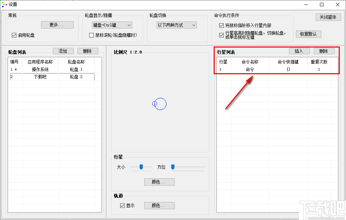Click 添加 to add a new wheel

click(63, 51)
